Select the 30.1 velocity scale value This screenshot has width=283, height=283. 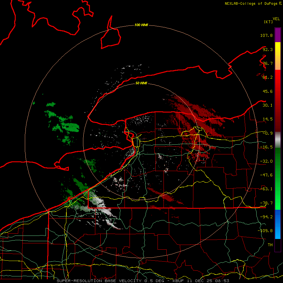(x=268, y=105)
